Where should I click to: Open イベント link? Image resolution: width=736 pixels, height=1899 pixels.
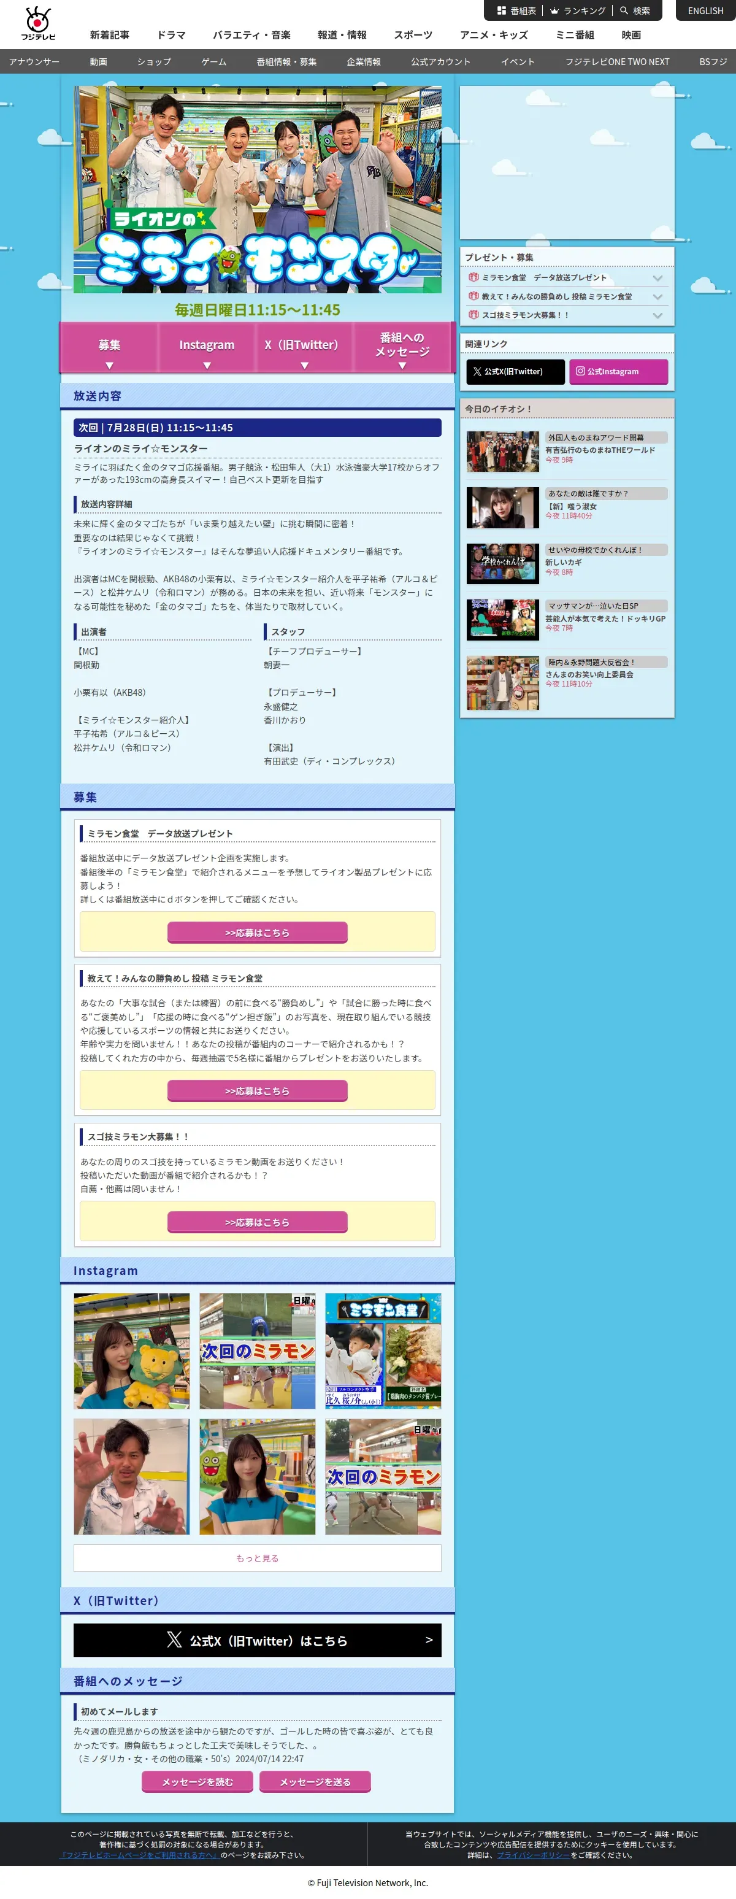pyautogui.click(x=518, y=62)
